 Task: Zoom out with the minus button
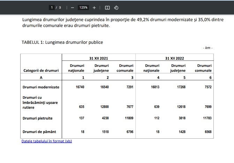click(73, 8)
